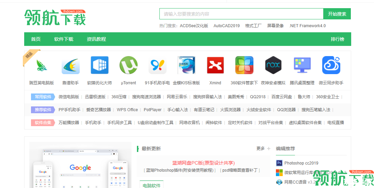374x188 pixels.
Task: Open the μTorrent green icon
Action: pos(128,65)
